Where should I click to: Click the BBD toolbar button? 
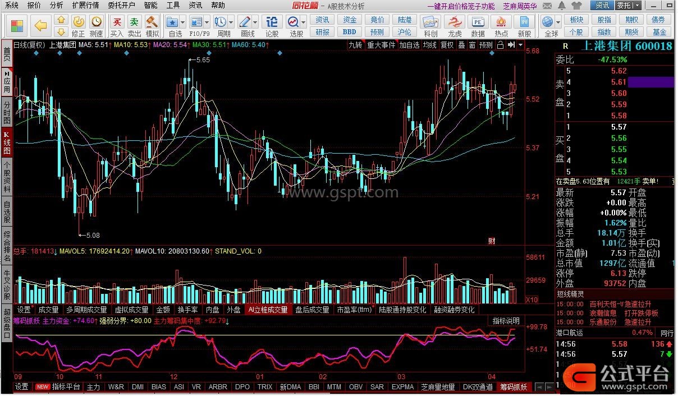350,32
